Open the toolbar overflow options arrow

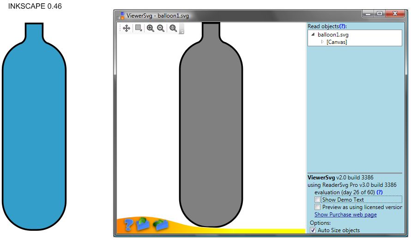[181, 29]
